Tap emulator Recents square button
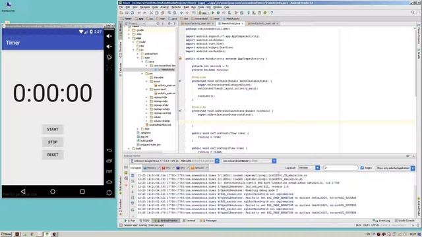Viewport: 422px width, 237px height. (82, 192)
